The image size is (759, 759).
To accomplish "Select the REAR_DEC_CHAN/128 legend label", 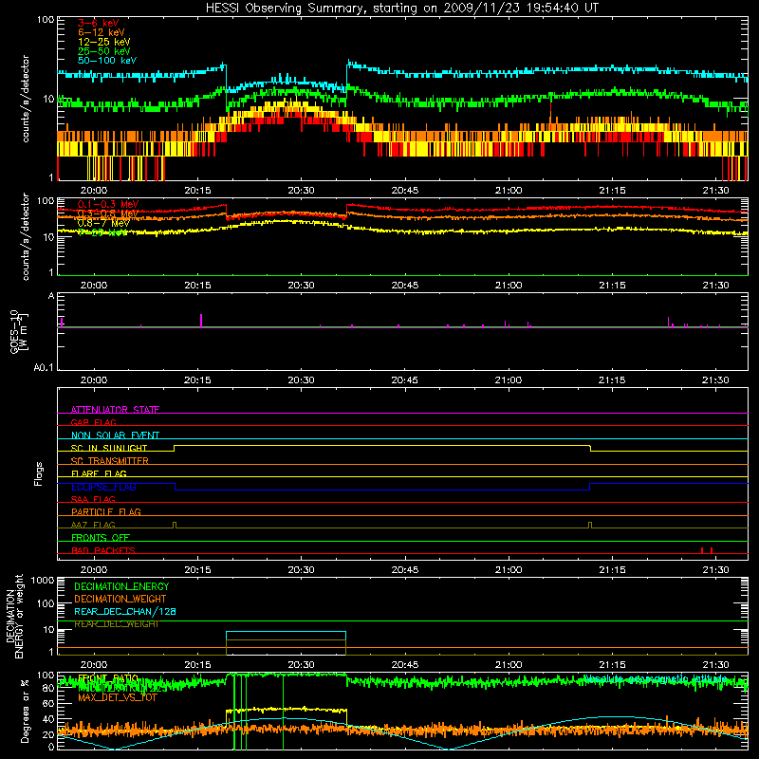I will pos(125,611).
